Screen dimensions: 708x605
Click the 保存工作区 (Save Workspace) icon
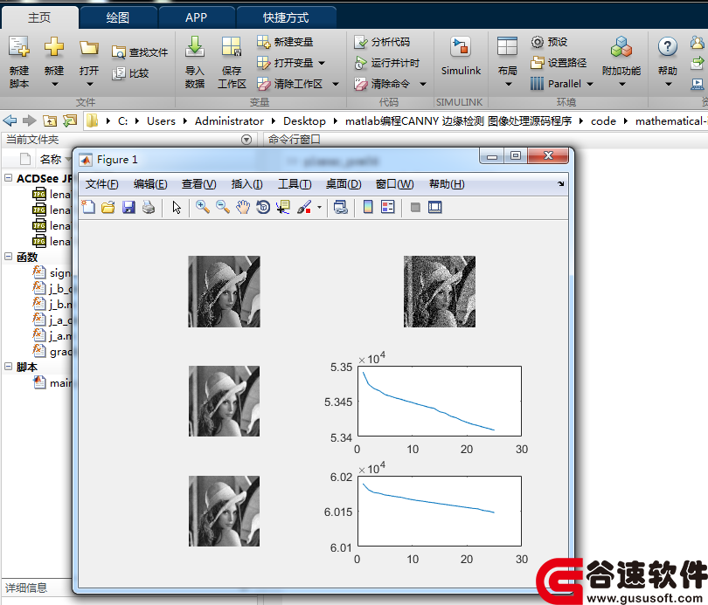[x=232, y=47]
